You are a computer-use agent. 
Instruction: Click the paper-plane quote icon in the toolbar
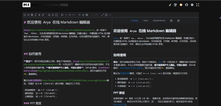(62, 15)
